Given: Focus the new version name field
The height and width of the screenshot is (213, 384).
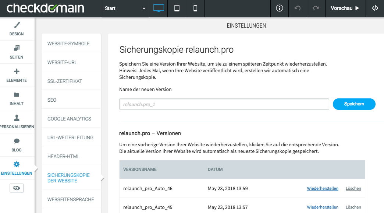Looking at the screenshot, I should click(x=224, y=104).
